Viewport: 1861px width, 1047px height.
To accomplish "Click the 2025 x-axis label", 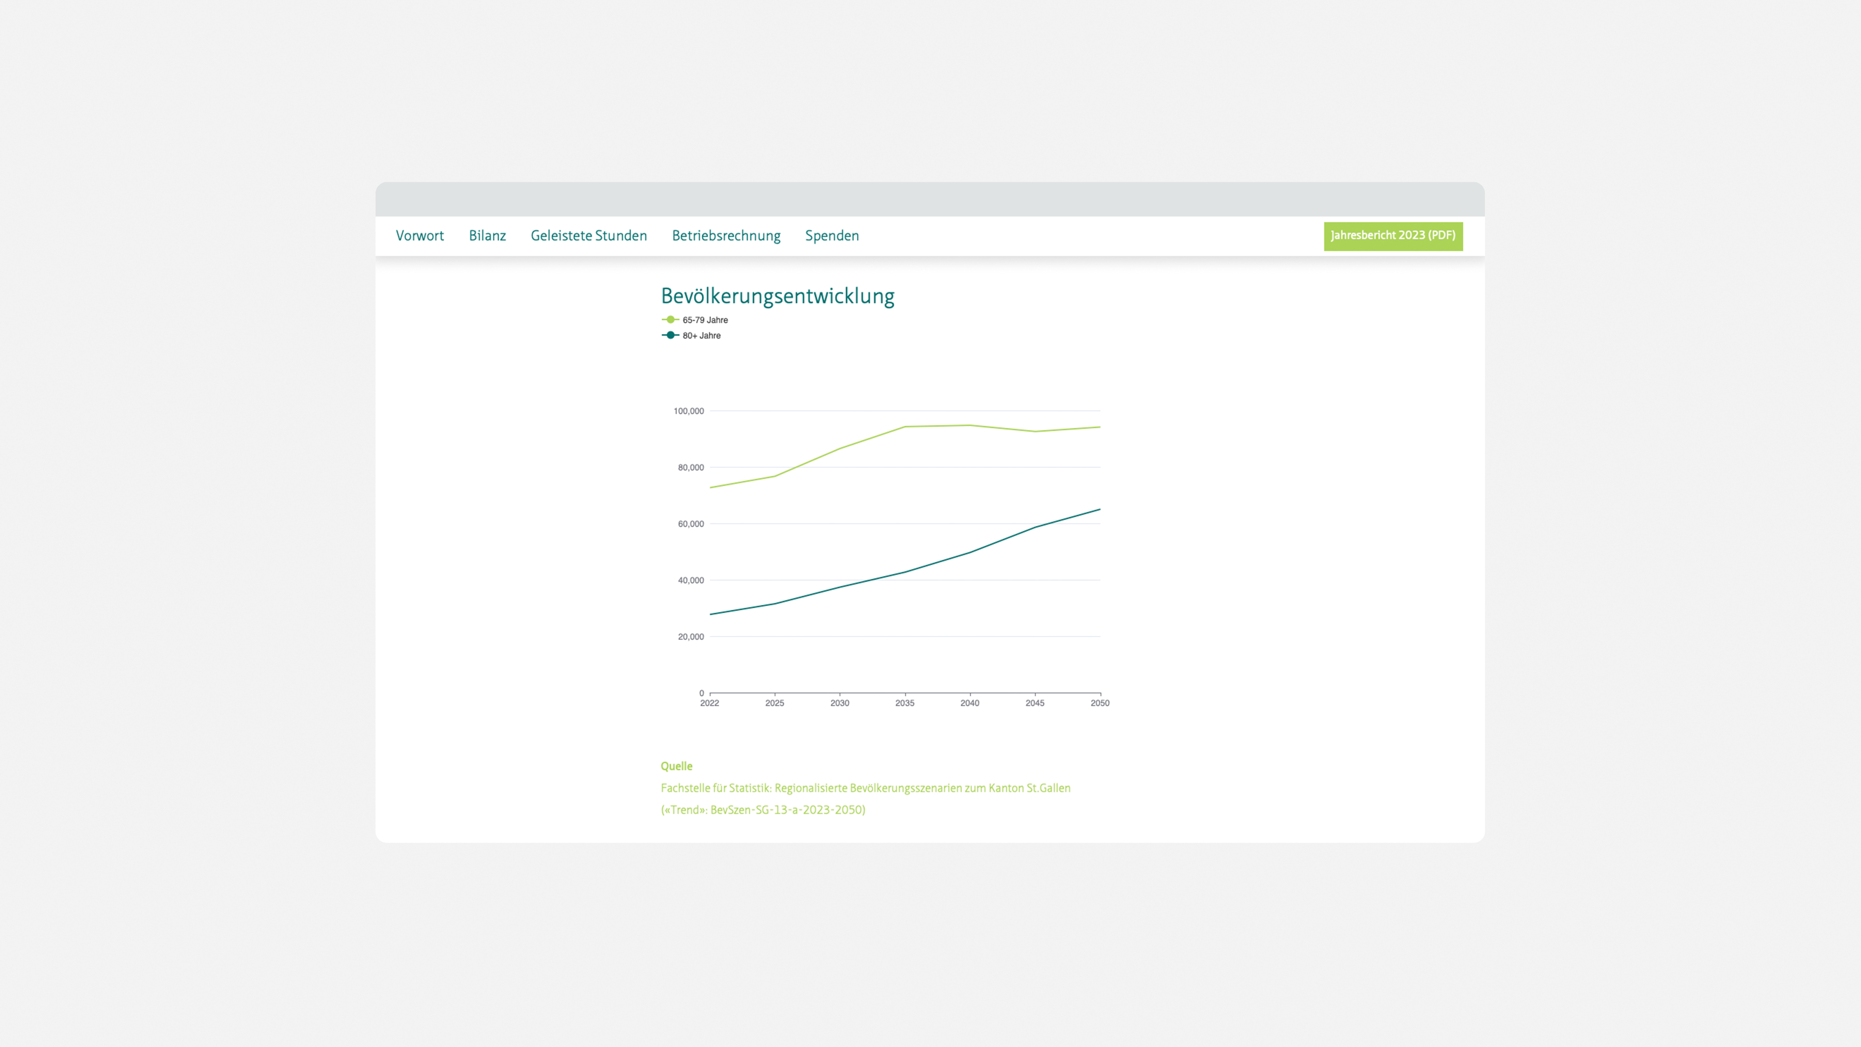I will (774, 703).
